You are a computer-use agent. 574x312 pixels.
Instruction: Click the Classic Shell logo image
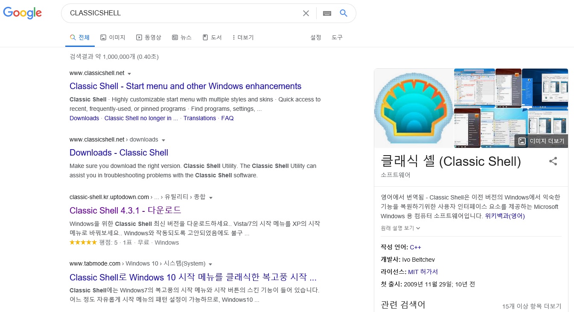pyautogui.click(x=413, y=108)
